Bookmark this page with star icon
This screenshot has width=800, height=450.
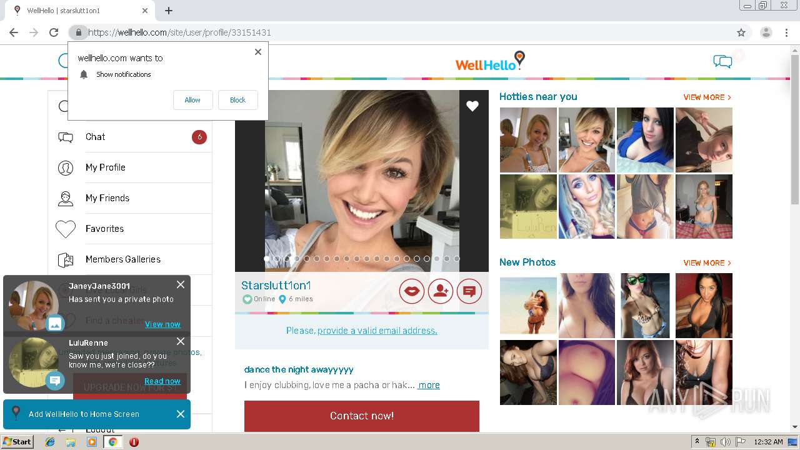pos(741,32)
